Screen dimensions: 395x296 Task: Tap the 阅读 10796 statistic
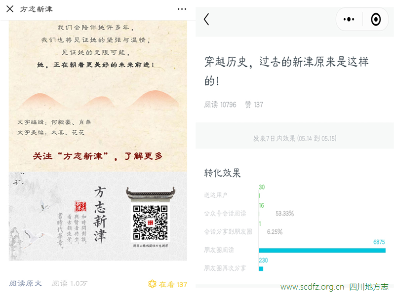220,105
